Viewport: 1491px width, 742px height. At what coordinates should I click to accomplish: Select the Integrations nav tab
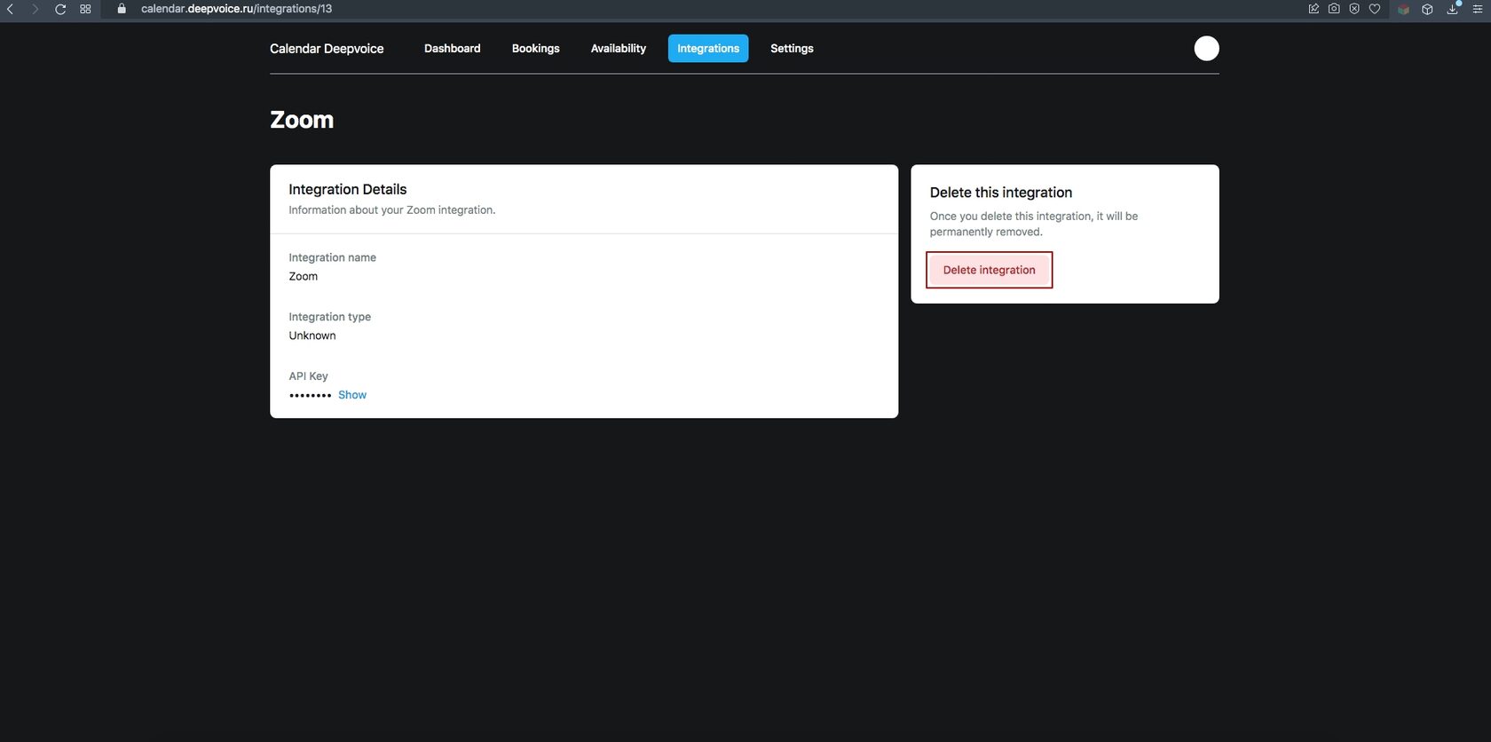pos(708,49)
